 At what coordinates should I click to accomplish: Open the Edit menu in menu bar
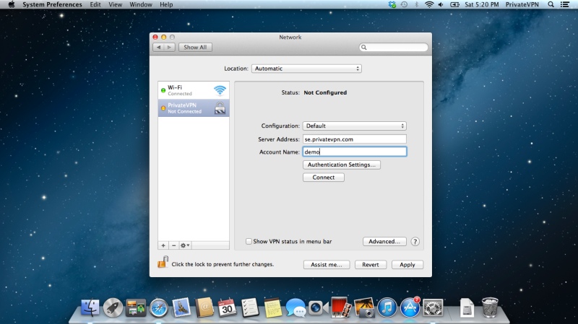point(95,4)
